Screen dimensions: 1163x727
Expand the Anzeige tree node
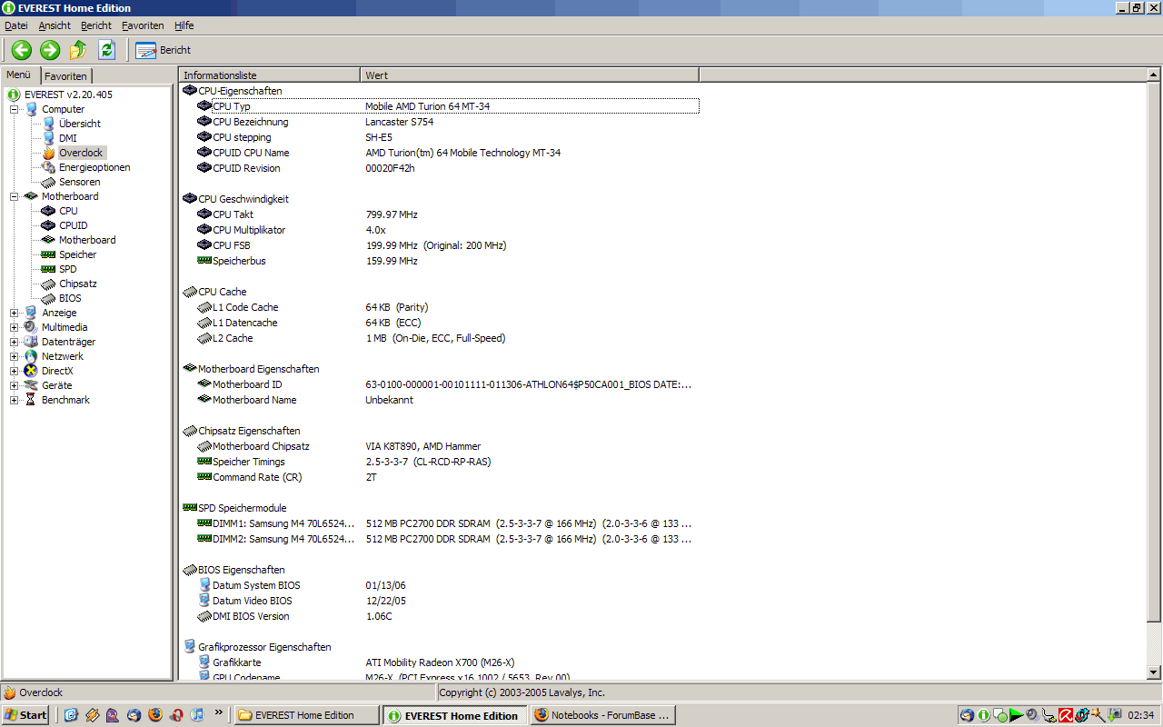15,313
